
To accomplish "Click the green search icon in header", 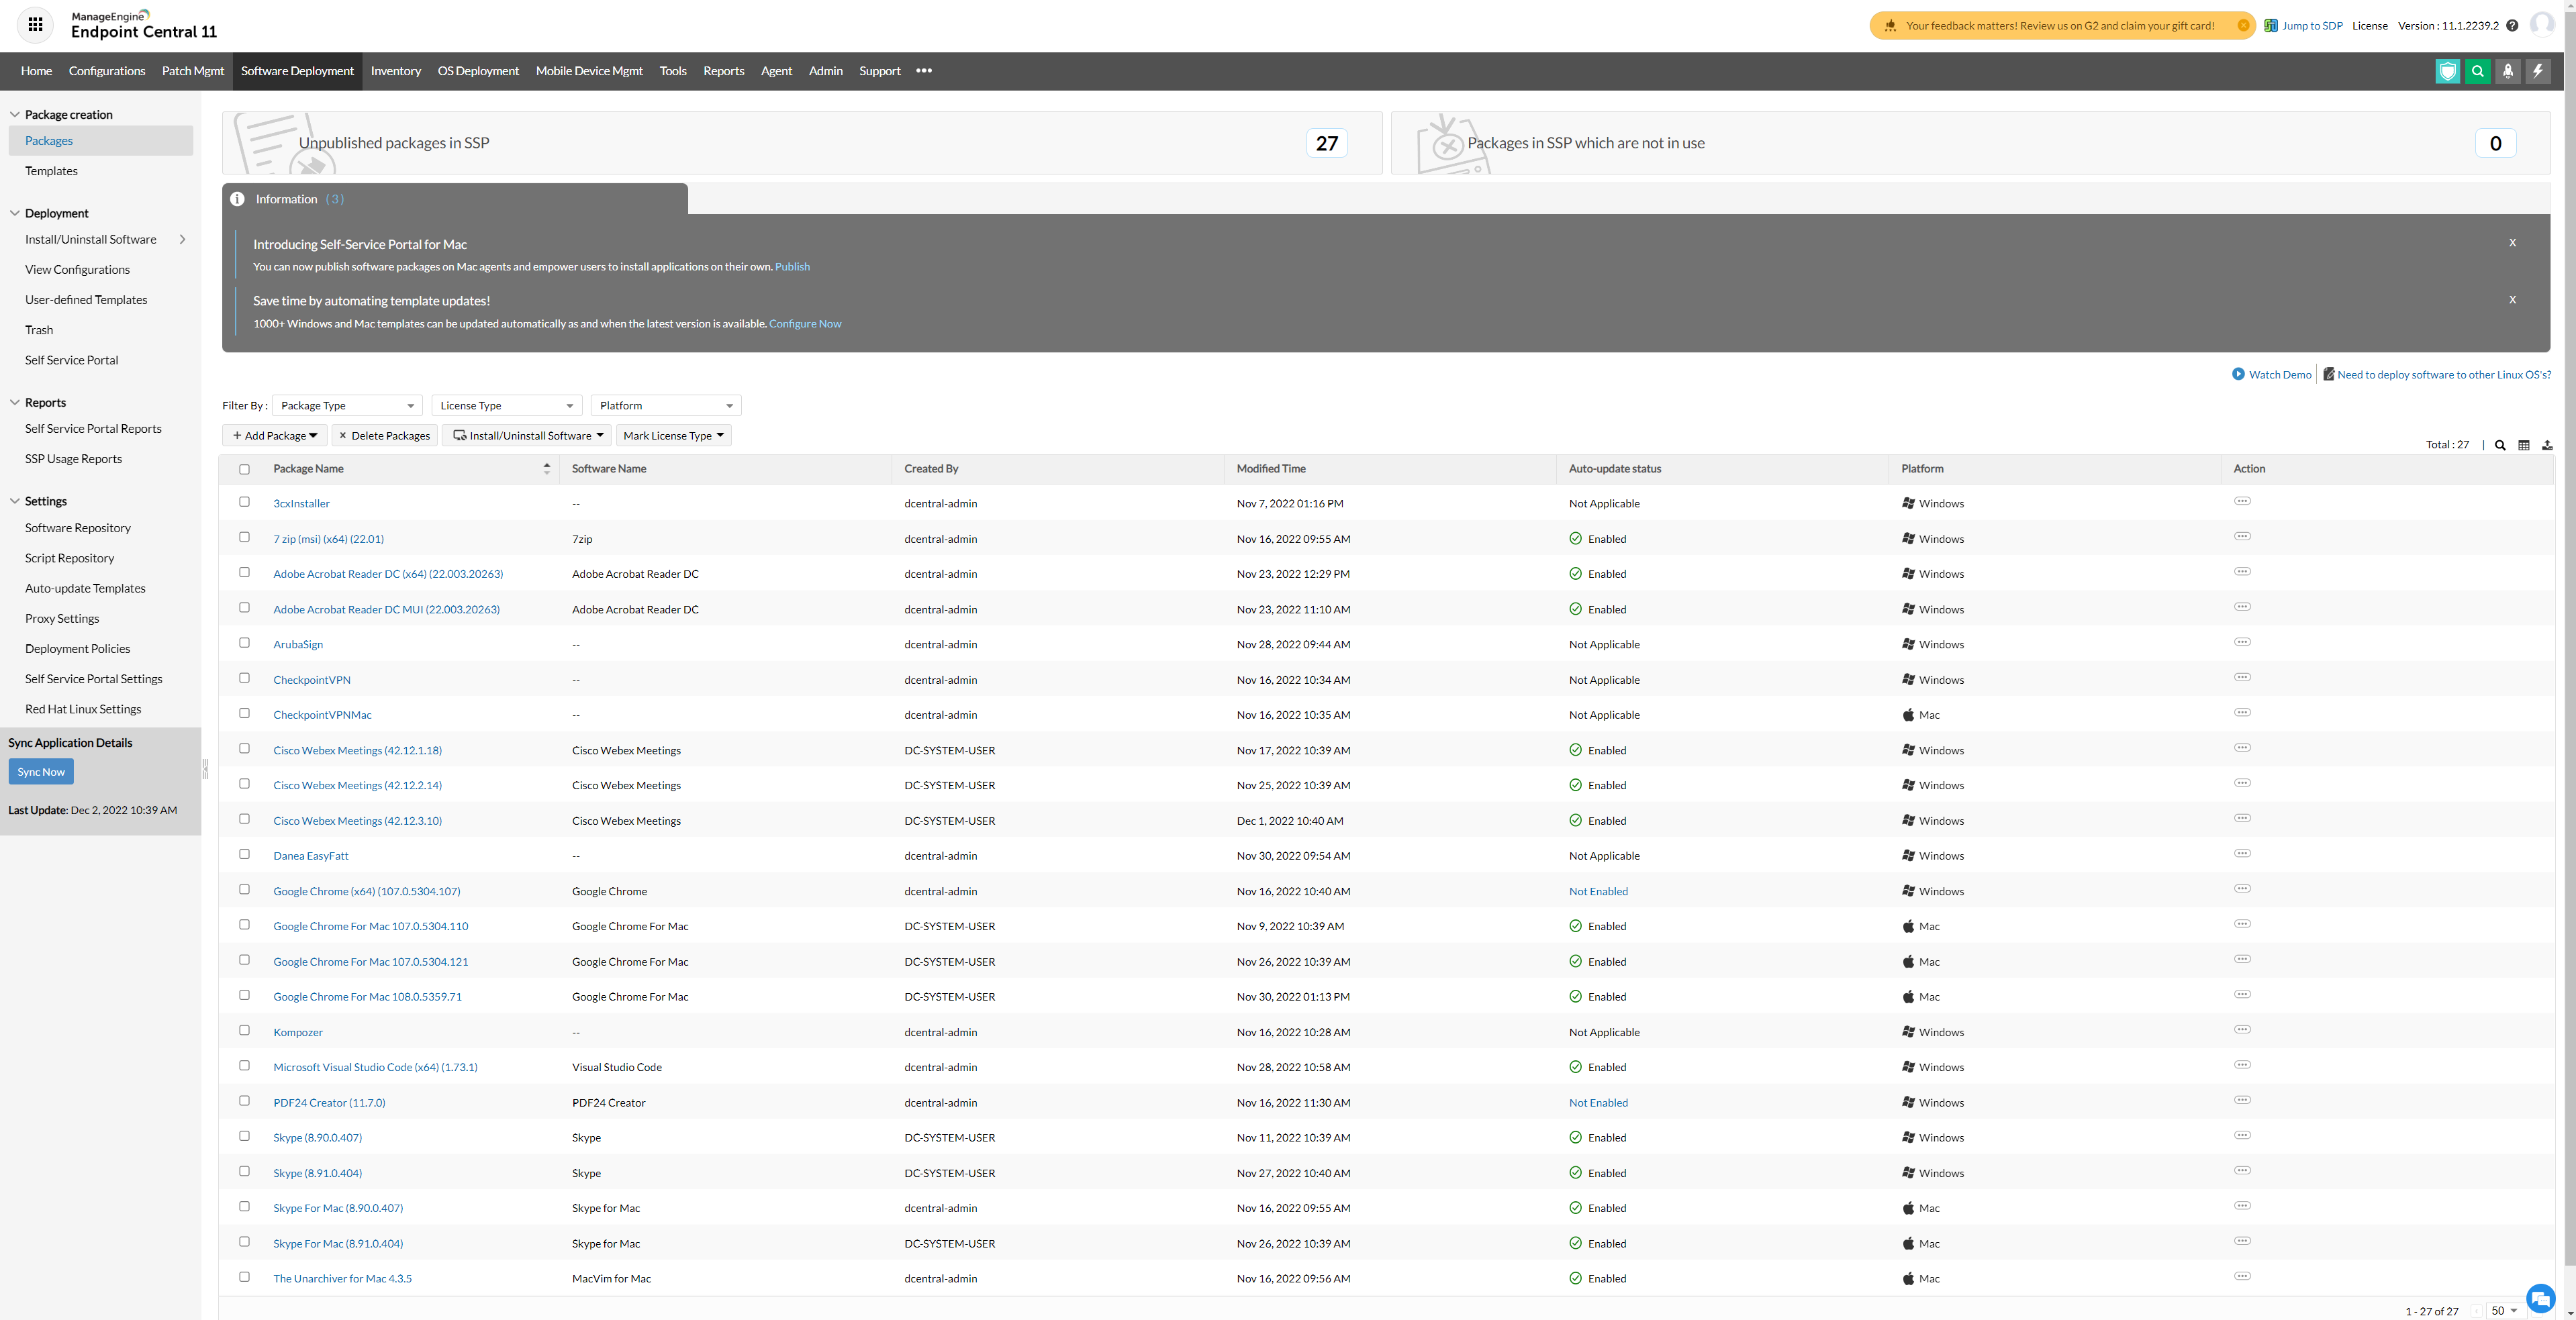I will [2477, 71].
